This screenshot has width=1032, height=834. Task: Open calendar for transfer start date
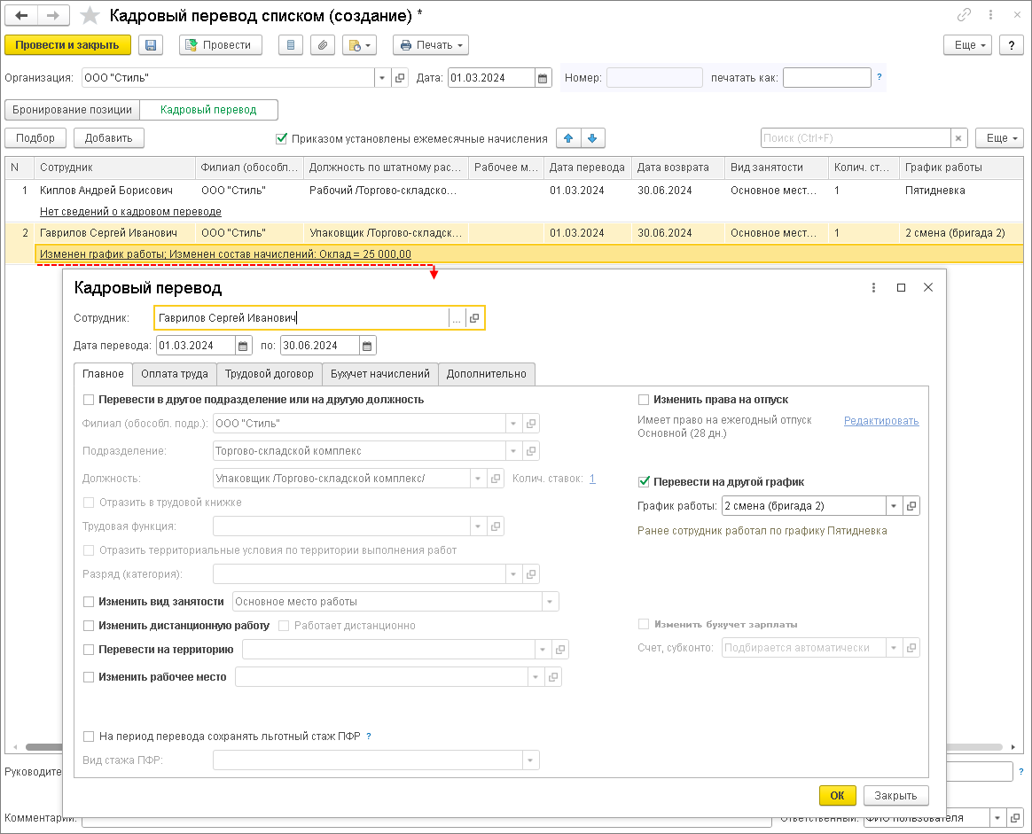tap(245, 346)
